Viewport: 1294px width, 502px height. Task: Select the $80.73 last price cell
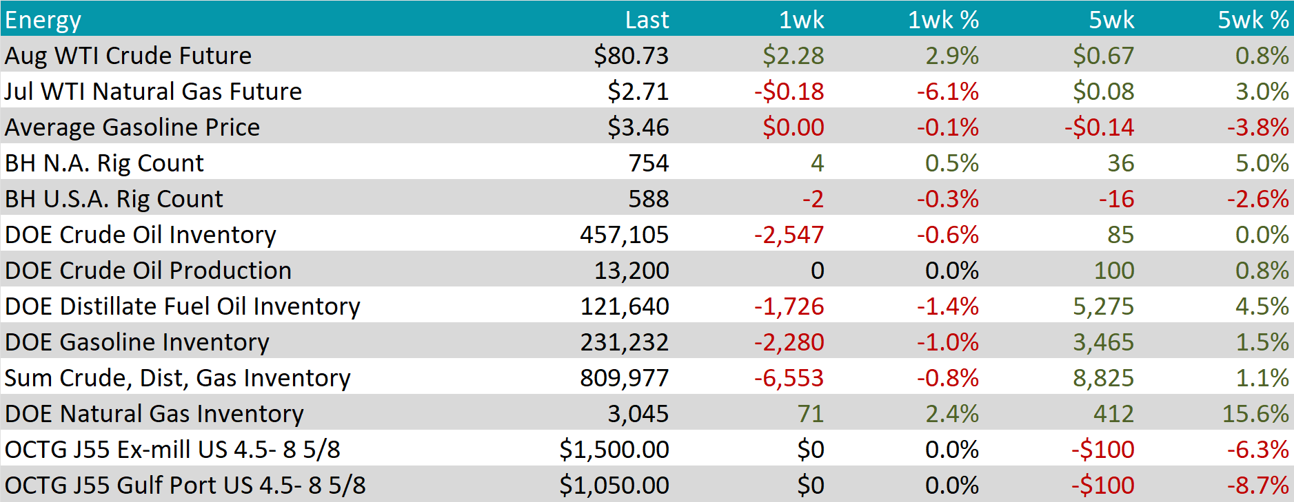point(631,56)
